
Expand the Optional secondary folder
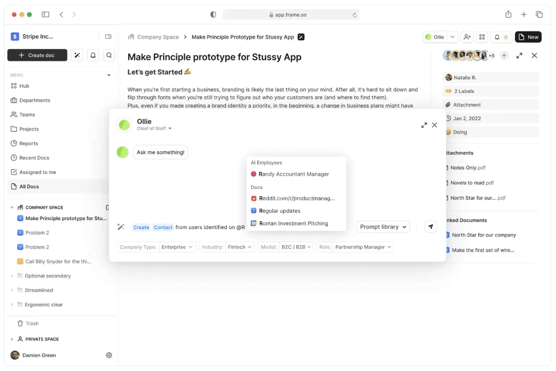coord(12,276)
